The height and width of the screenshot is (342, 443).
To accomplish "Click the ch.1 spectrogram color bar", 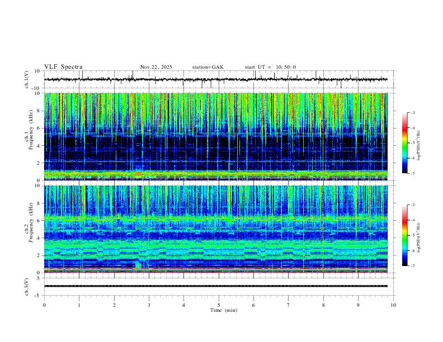I will tap(404, 143).
